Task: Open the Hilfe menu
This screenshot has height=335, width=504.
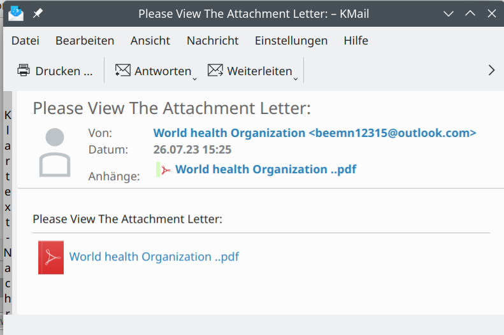Action: [356, 41]
